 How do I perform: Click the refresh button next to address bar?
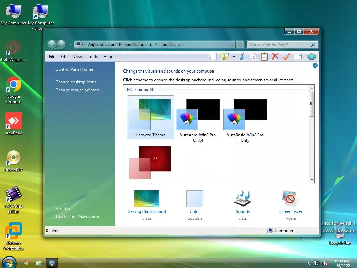(x=240, y=45)
